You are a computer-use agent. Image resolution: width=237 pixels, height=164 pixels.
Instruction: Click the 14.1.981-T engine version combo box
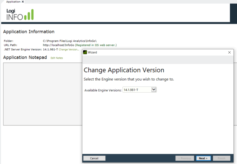[x=139, y=90]
